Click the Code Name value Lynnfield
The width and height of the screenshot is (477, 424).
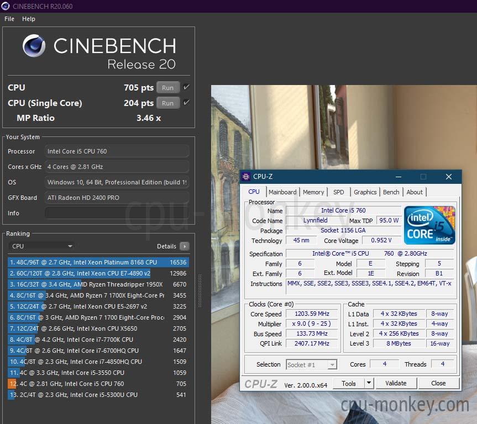[x=315, y=220]
